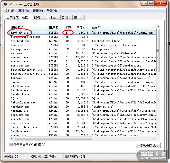Select the lsass.exe process
This screenshot has height=163, width=170.
[x=83, y=45]
